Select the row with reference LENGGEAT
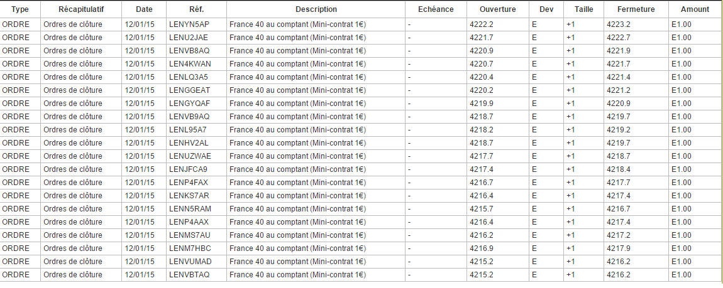 189,90
